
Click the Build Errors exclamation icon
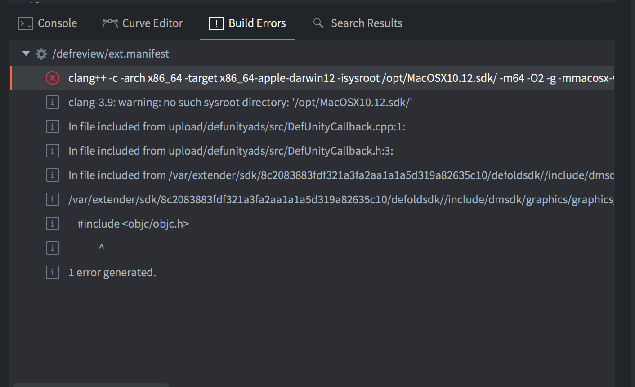216,23
